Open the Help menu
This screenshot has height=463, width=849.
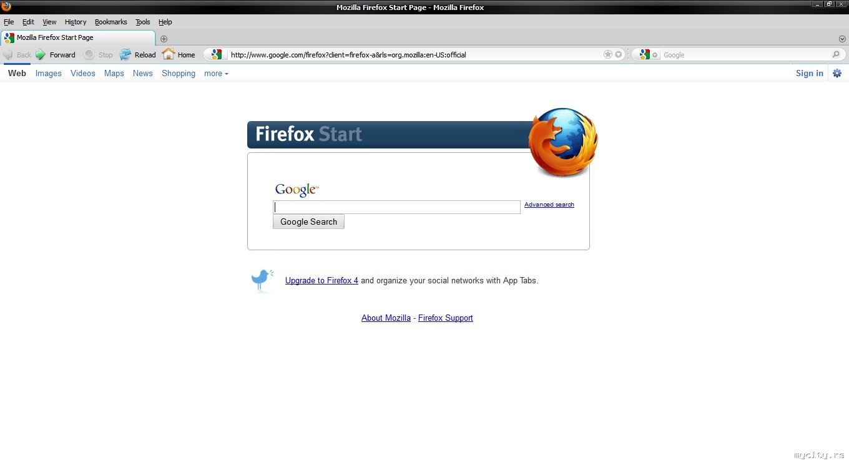click(x=165, y=22)
